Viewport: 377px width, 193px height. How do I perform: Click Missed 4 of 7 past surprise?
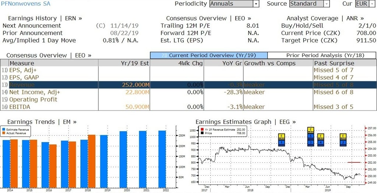coord(334,77)
